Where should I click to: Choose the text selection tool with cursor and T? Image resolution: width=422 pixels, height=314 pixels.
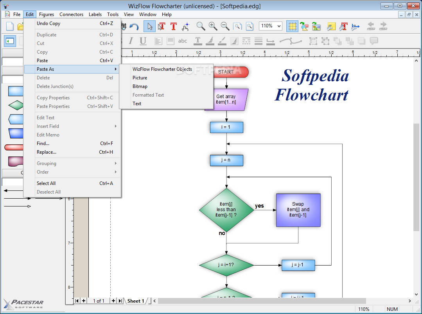(162, 26)
